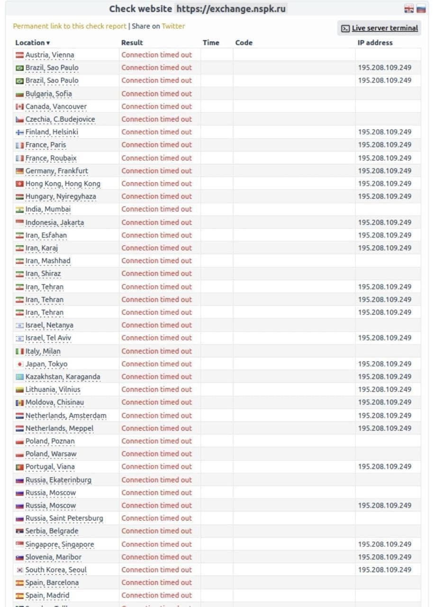Click the Result column header
Viewport: 434px width, 607px height.
click(x=132, y=43)
